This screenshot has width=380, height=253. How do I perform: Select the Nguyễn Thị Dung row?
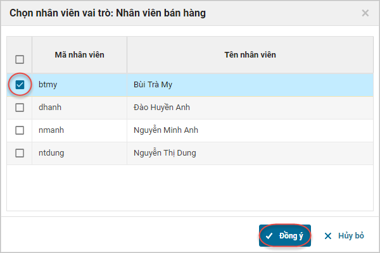[x=165, y=152]
